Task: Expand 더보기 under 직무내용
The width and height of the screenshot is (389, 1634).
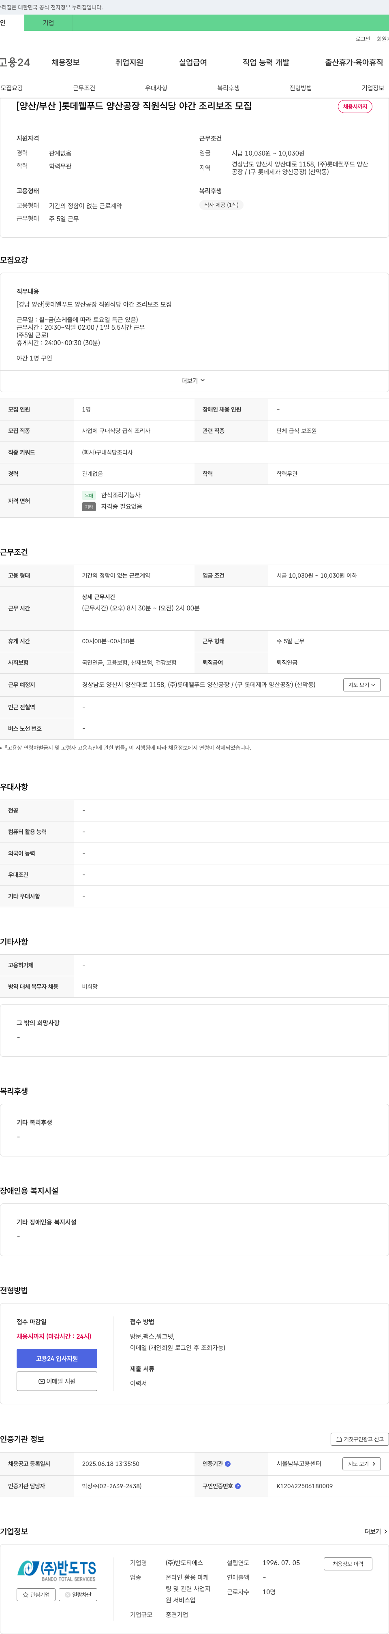Action: pyautogui.click(x=194, y=381)
